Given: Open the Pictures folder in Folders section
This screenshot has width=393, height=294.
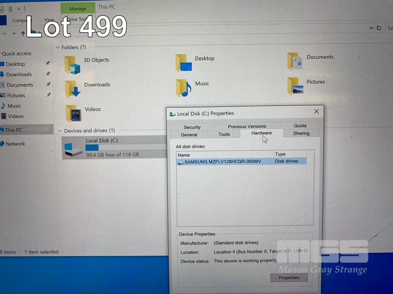Looking at the screenshot, I should 295,85.
